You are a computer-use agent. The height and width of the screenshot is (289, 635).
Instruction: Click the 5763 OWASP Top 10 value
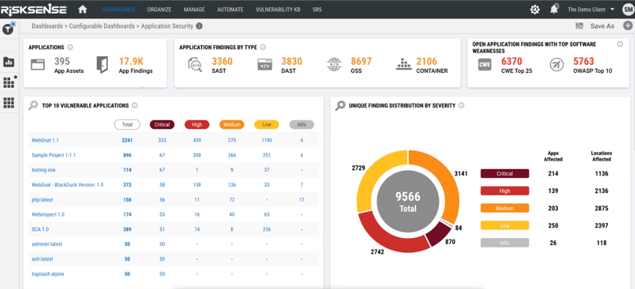tap(583, 62)
